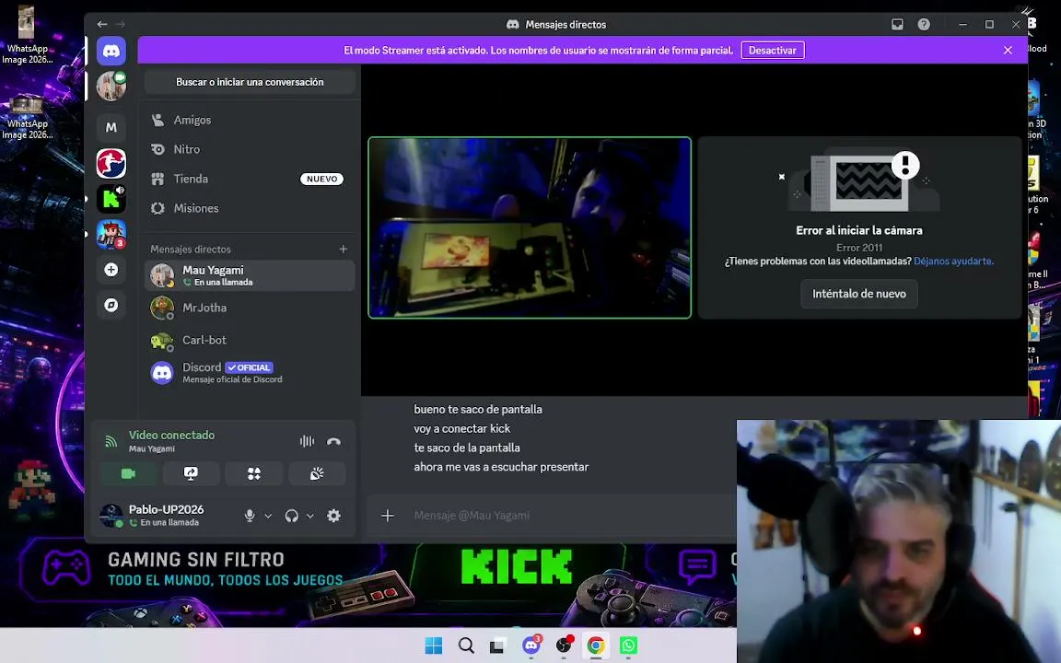Create a new direct message with plus
This screenshot has width=1061, height=663.
343,249
